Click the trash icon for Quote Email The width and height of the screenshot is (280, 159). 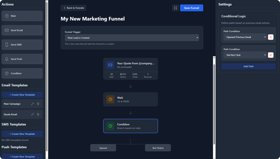[38, 114]
